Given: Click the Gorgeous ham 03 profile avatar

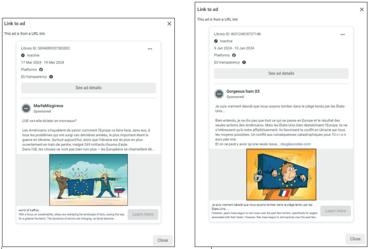Looking at the screenshot, I should coord(219,94).
